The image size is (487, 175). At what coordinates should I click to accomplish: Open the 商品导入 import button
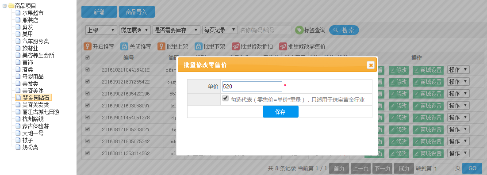pyautogui.click(x=137, y=12)
